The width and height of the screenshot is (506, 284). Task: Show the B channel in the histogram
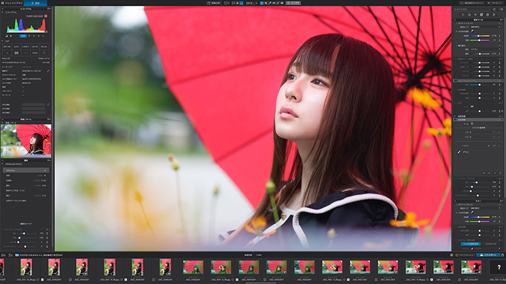pyautogui.click(x=39, y=36)
